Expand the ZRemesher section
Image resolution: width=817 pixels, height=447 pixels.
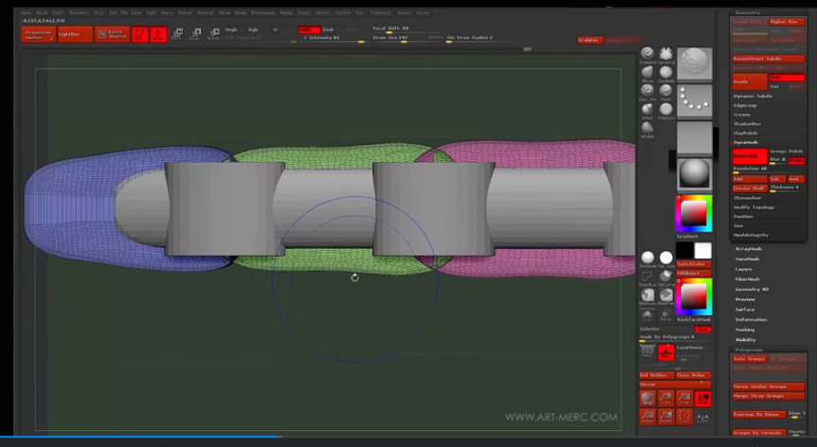click(747, 198)
